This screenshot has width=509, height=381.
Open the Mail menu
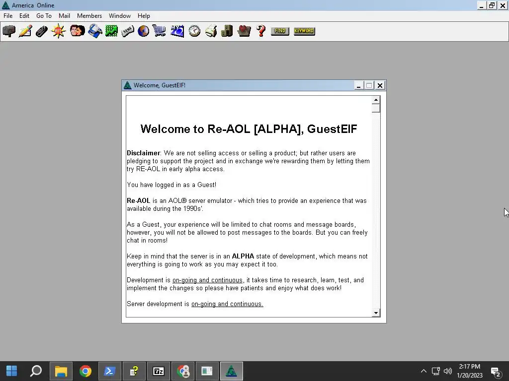pos(64,16)
